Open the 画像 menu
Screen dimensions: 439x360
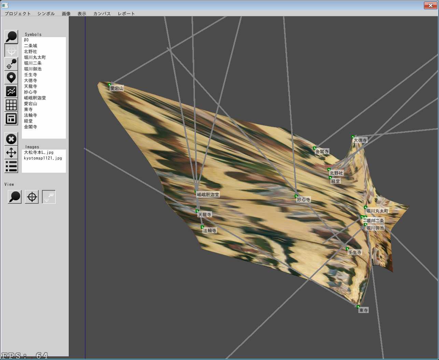pos(66,14)
